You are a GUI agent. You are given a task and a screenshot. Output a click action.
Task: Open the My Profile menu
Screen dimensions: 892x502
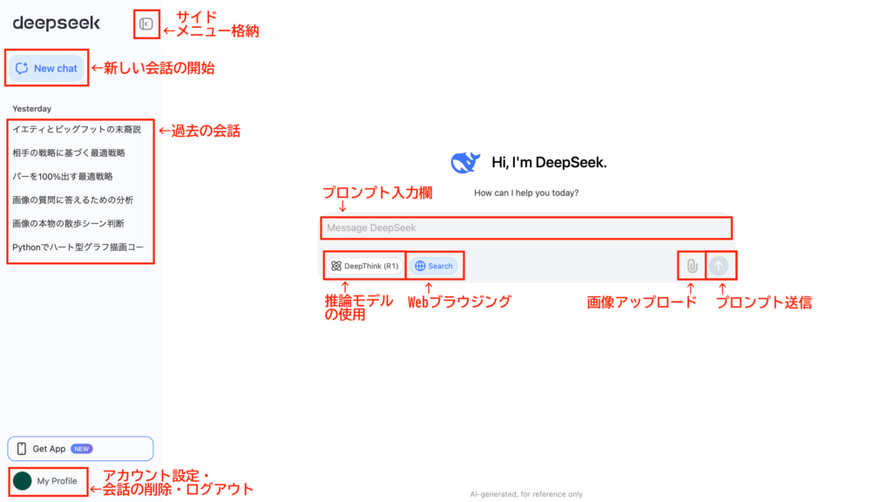click(57, 481)
